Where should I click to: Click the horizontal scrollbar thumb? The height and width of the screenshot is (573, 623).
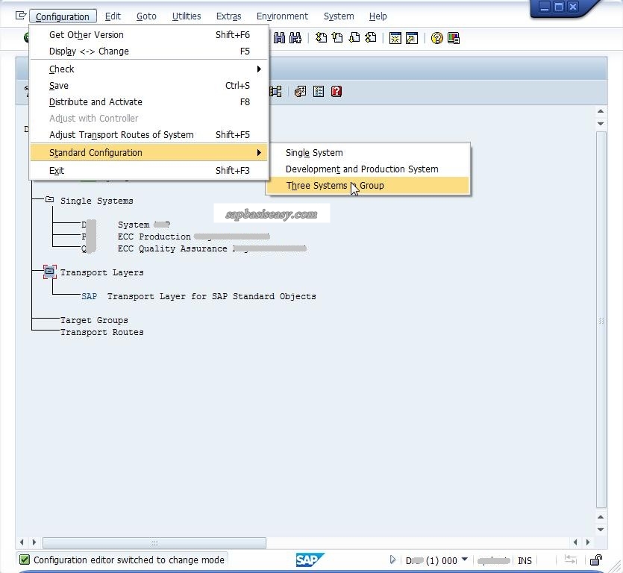tap(154, 542)
